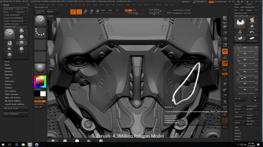263x147 pixels.
Task: Open File Explorer from the taskbar
Action: [23, 145]
